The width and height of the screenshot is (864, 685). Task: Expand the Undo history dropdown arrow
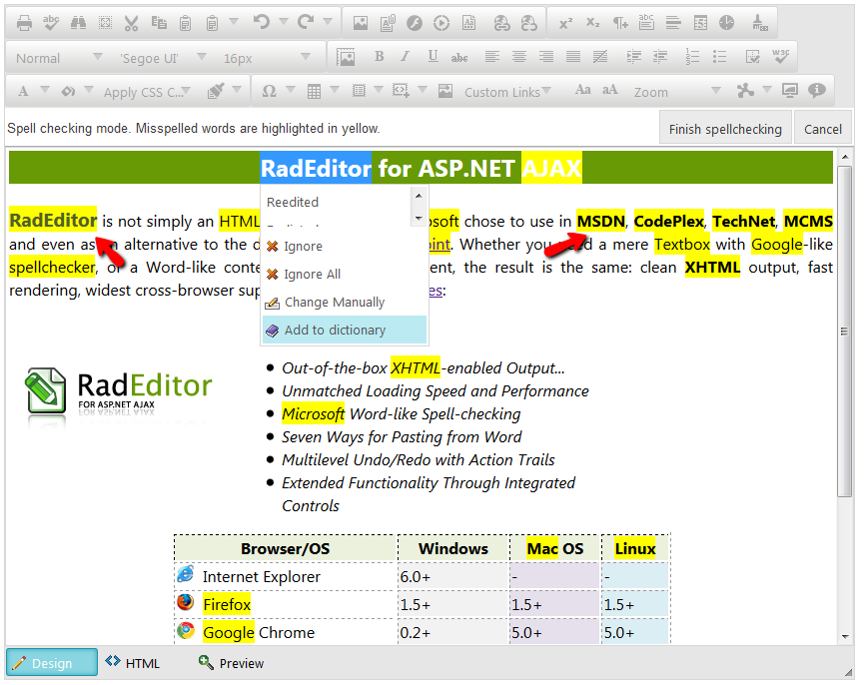click(x=284, y=22)
